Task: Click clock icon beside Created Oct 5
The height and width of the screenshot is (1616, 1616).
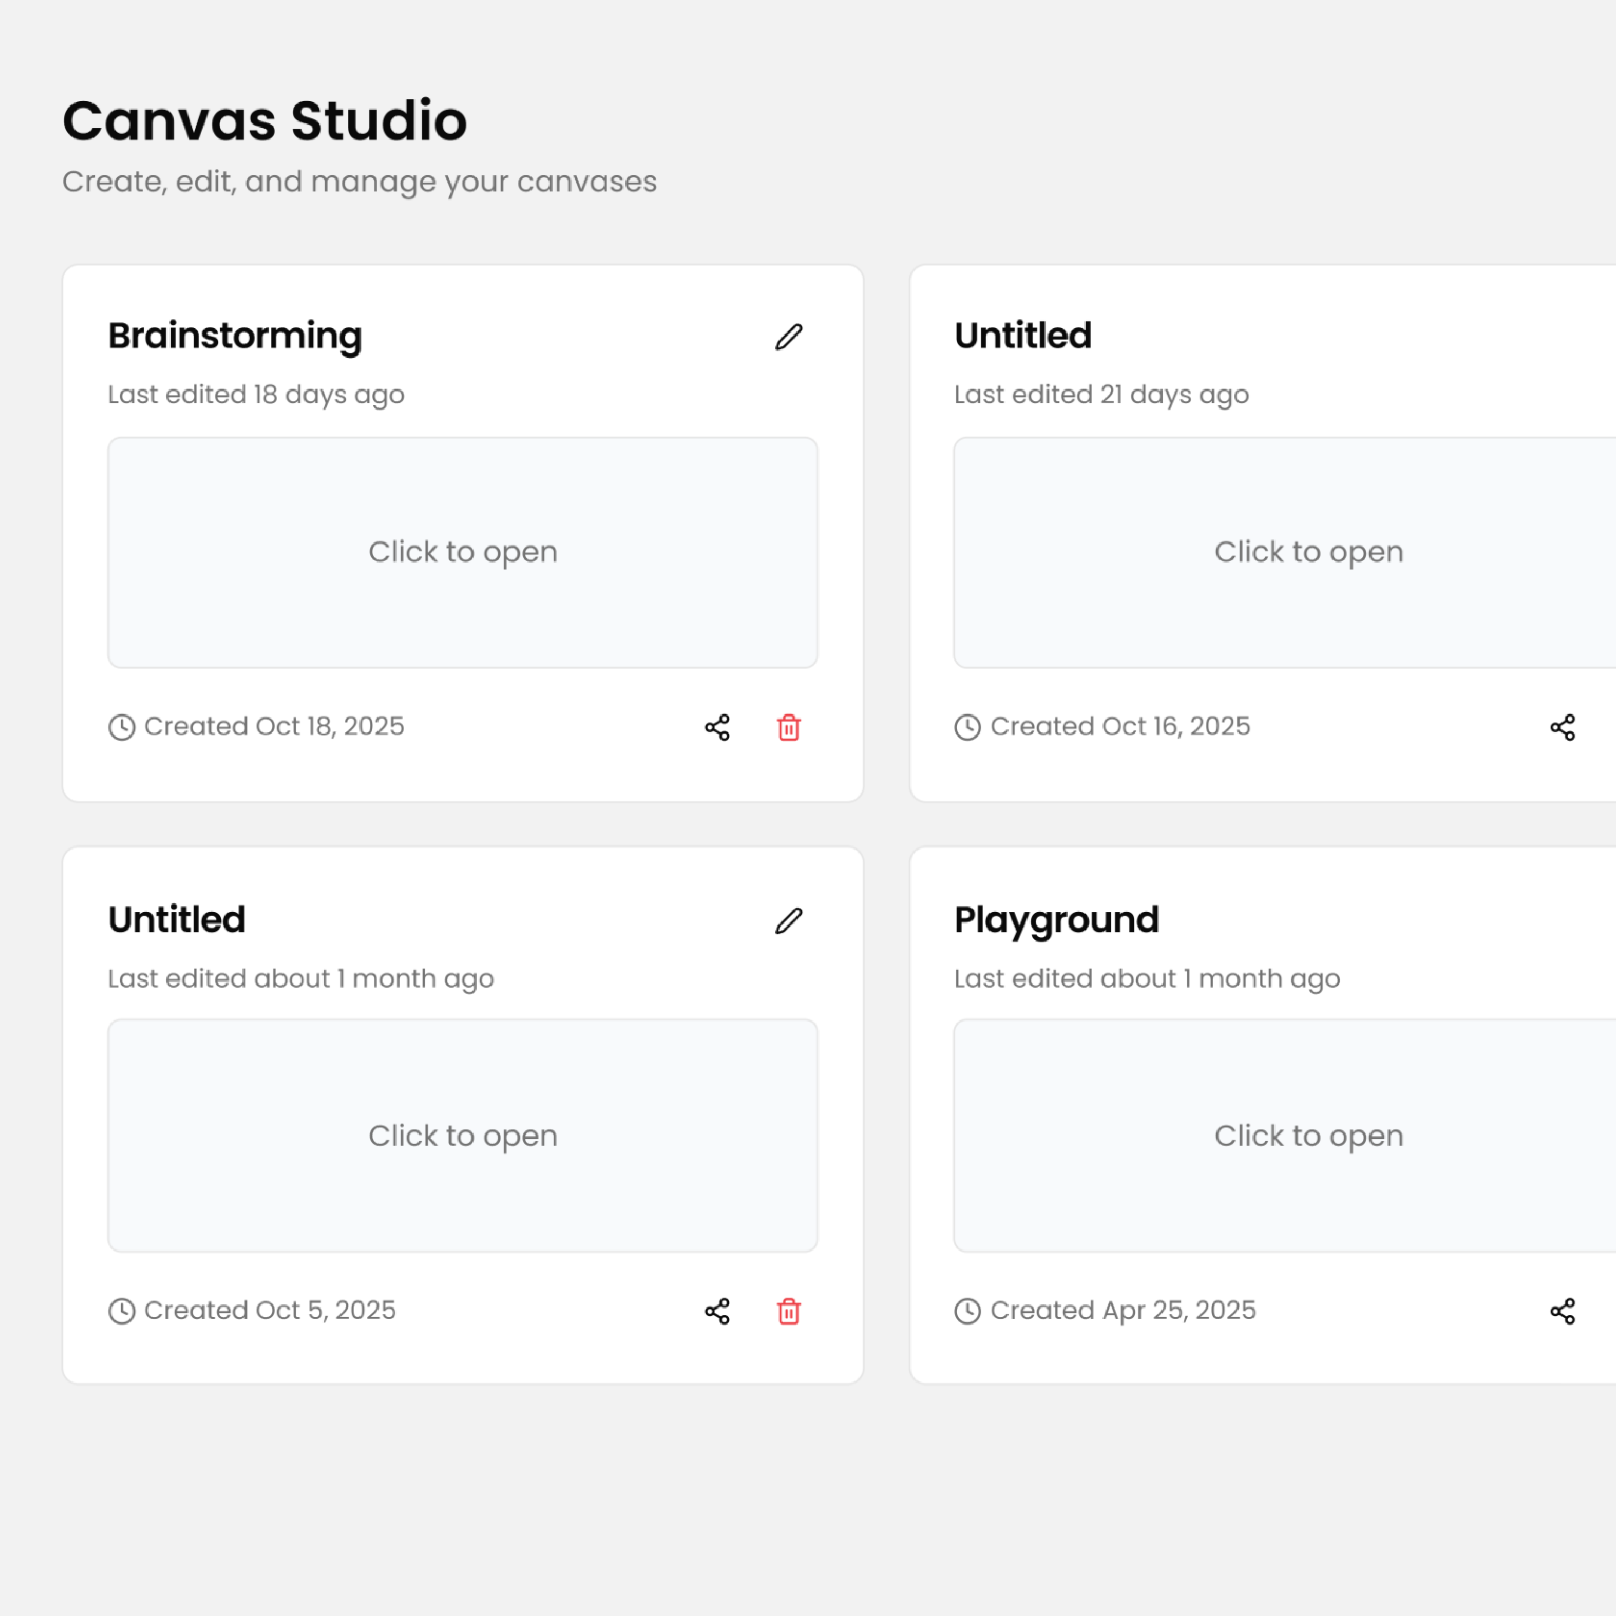Action: pyautogui.click(x=122, y=1311)
